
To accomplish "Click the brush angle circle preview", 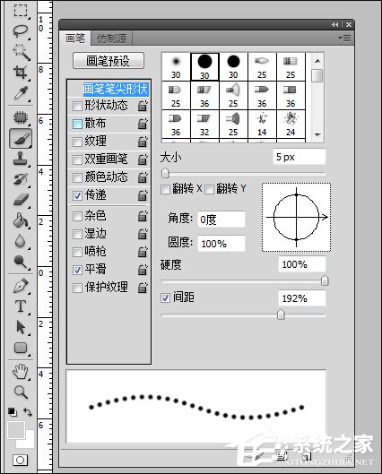I will click(x=297, y=217).
